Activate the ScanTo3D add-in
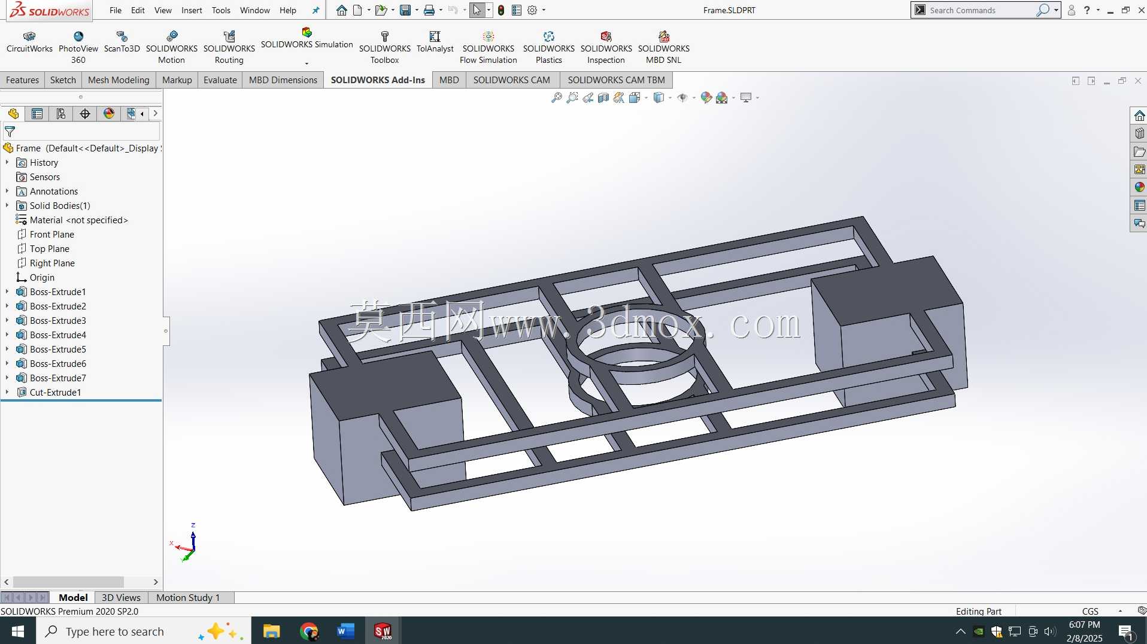The height and width of the screenshot is (644, 1147). click(x=122, y=42)
